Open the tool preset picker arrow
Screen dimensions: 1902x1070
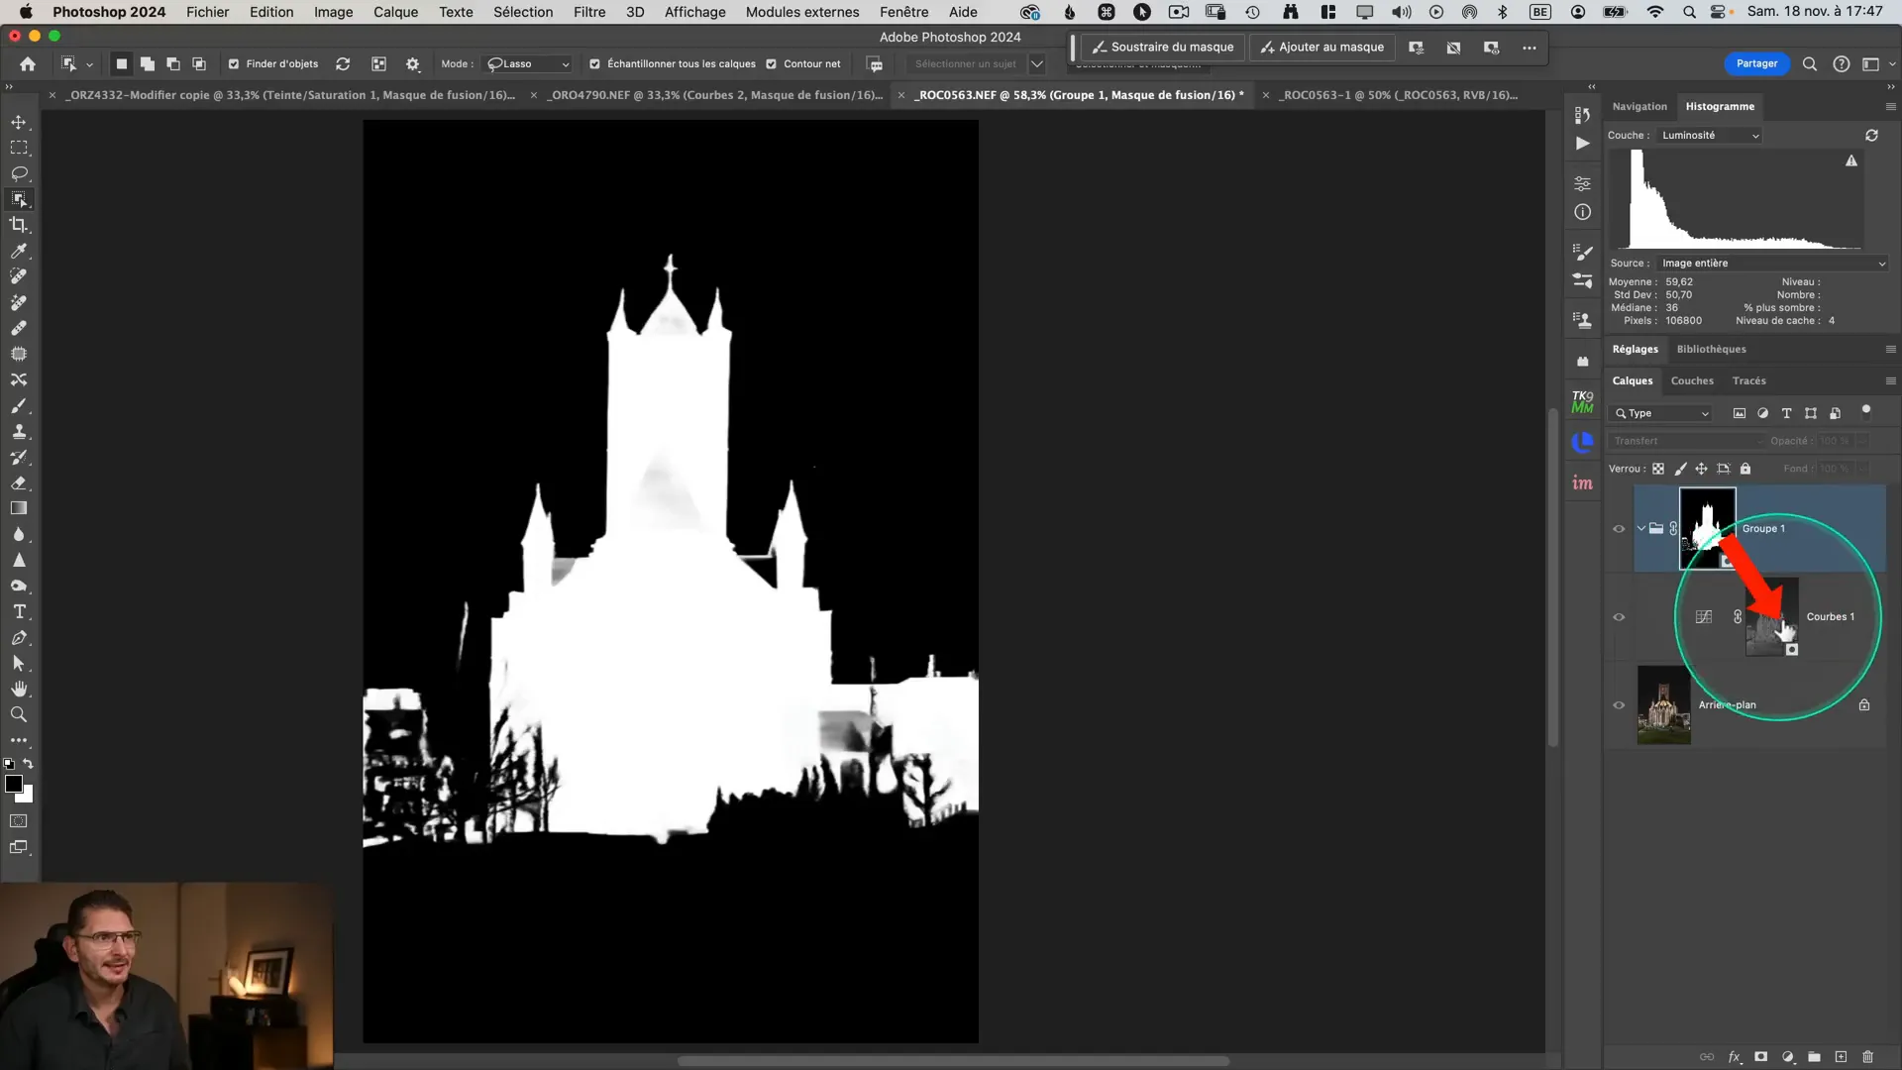point(89,63)
